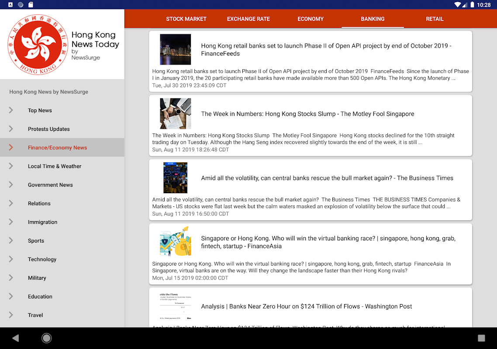497x349 pixels.
Task: Tap the 10:28 clock
Action: pyautogui.click(x=484, y=5)
